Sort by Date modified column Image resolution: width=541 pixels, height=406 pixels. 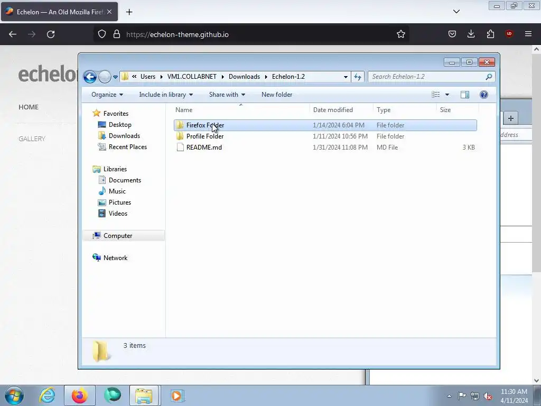[x=341, y=110]
